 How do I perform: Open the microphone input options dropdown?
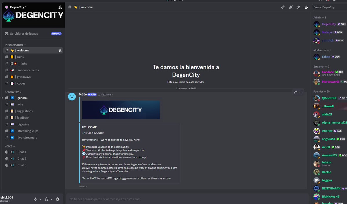coord(40,199)
